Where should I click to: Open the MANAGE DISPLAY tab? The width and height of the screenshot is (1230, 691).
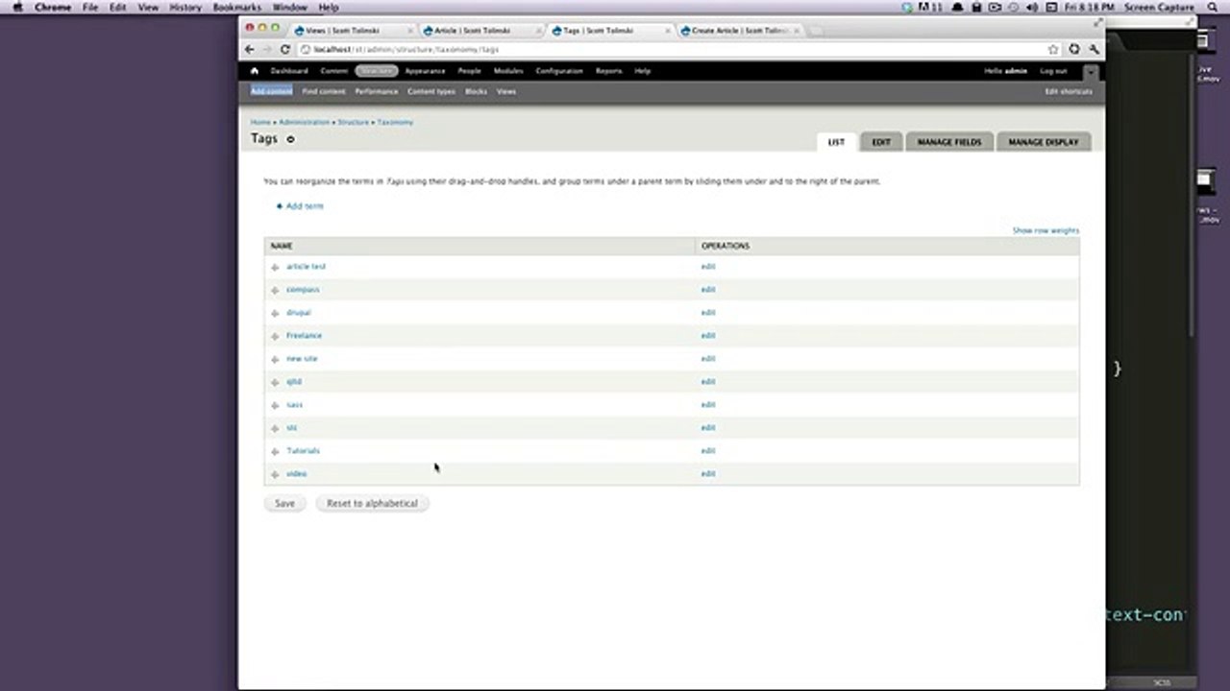click(1044, 142)
